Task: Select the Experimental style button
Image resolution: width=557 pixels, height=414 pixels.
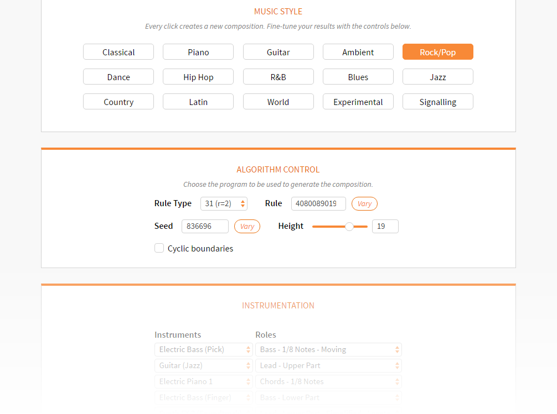Action: click(x=358, y=102)
